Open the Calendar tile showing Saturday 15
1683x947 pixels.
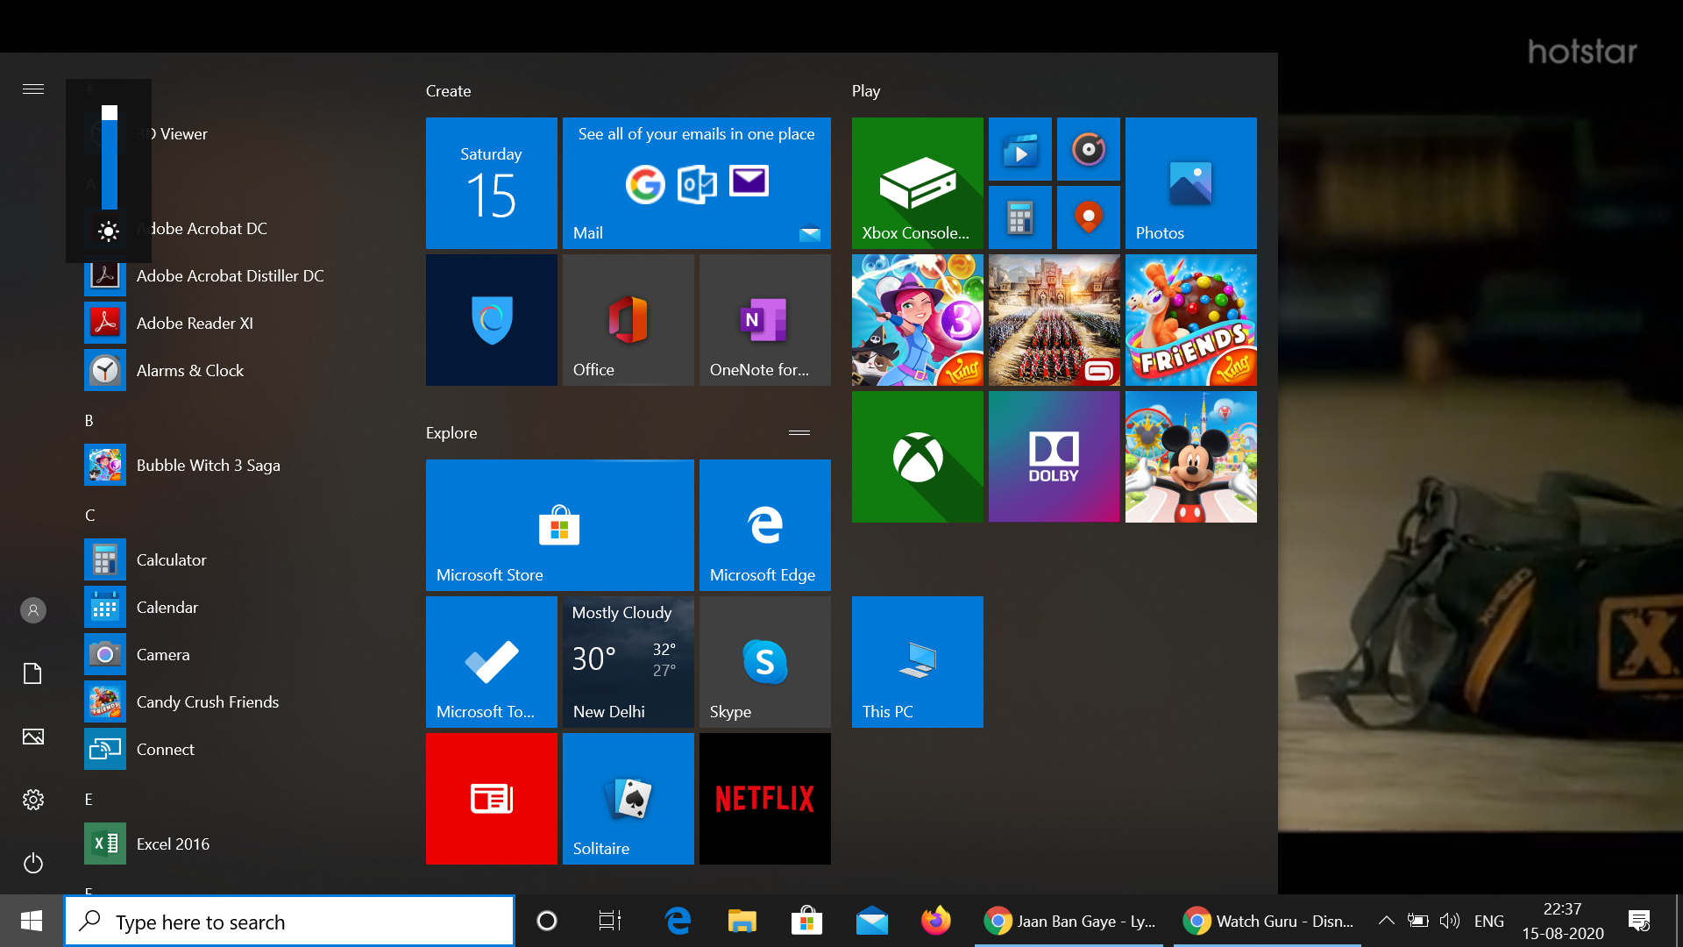pos(491,183)
